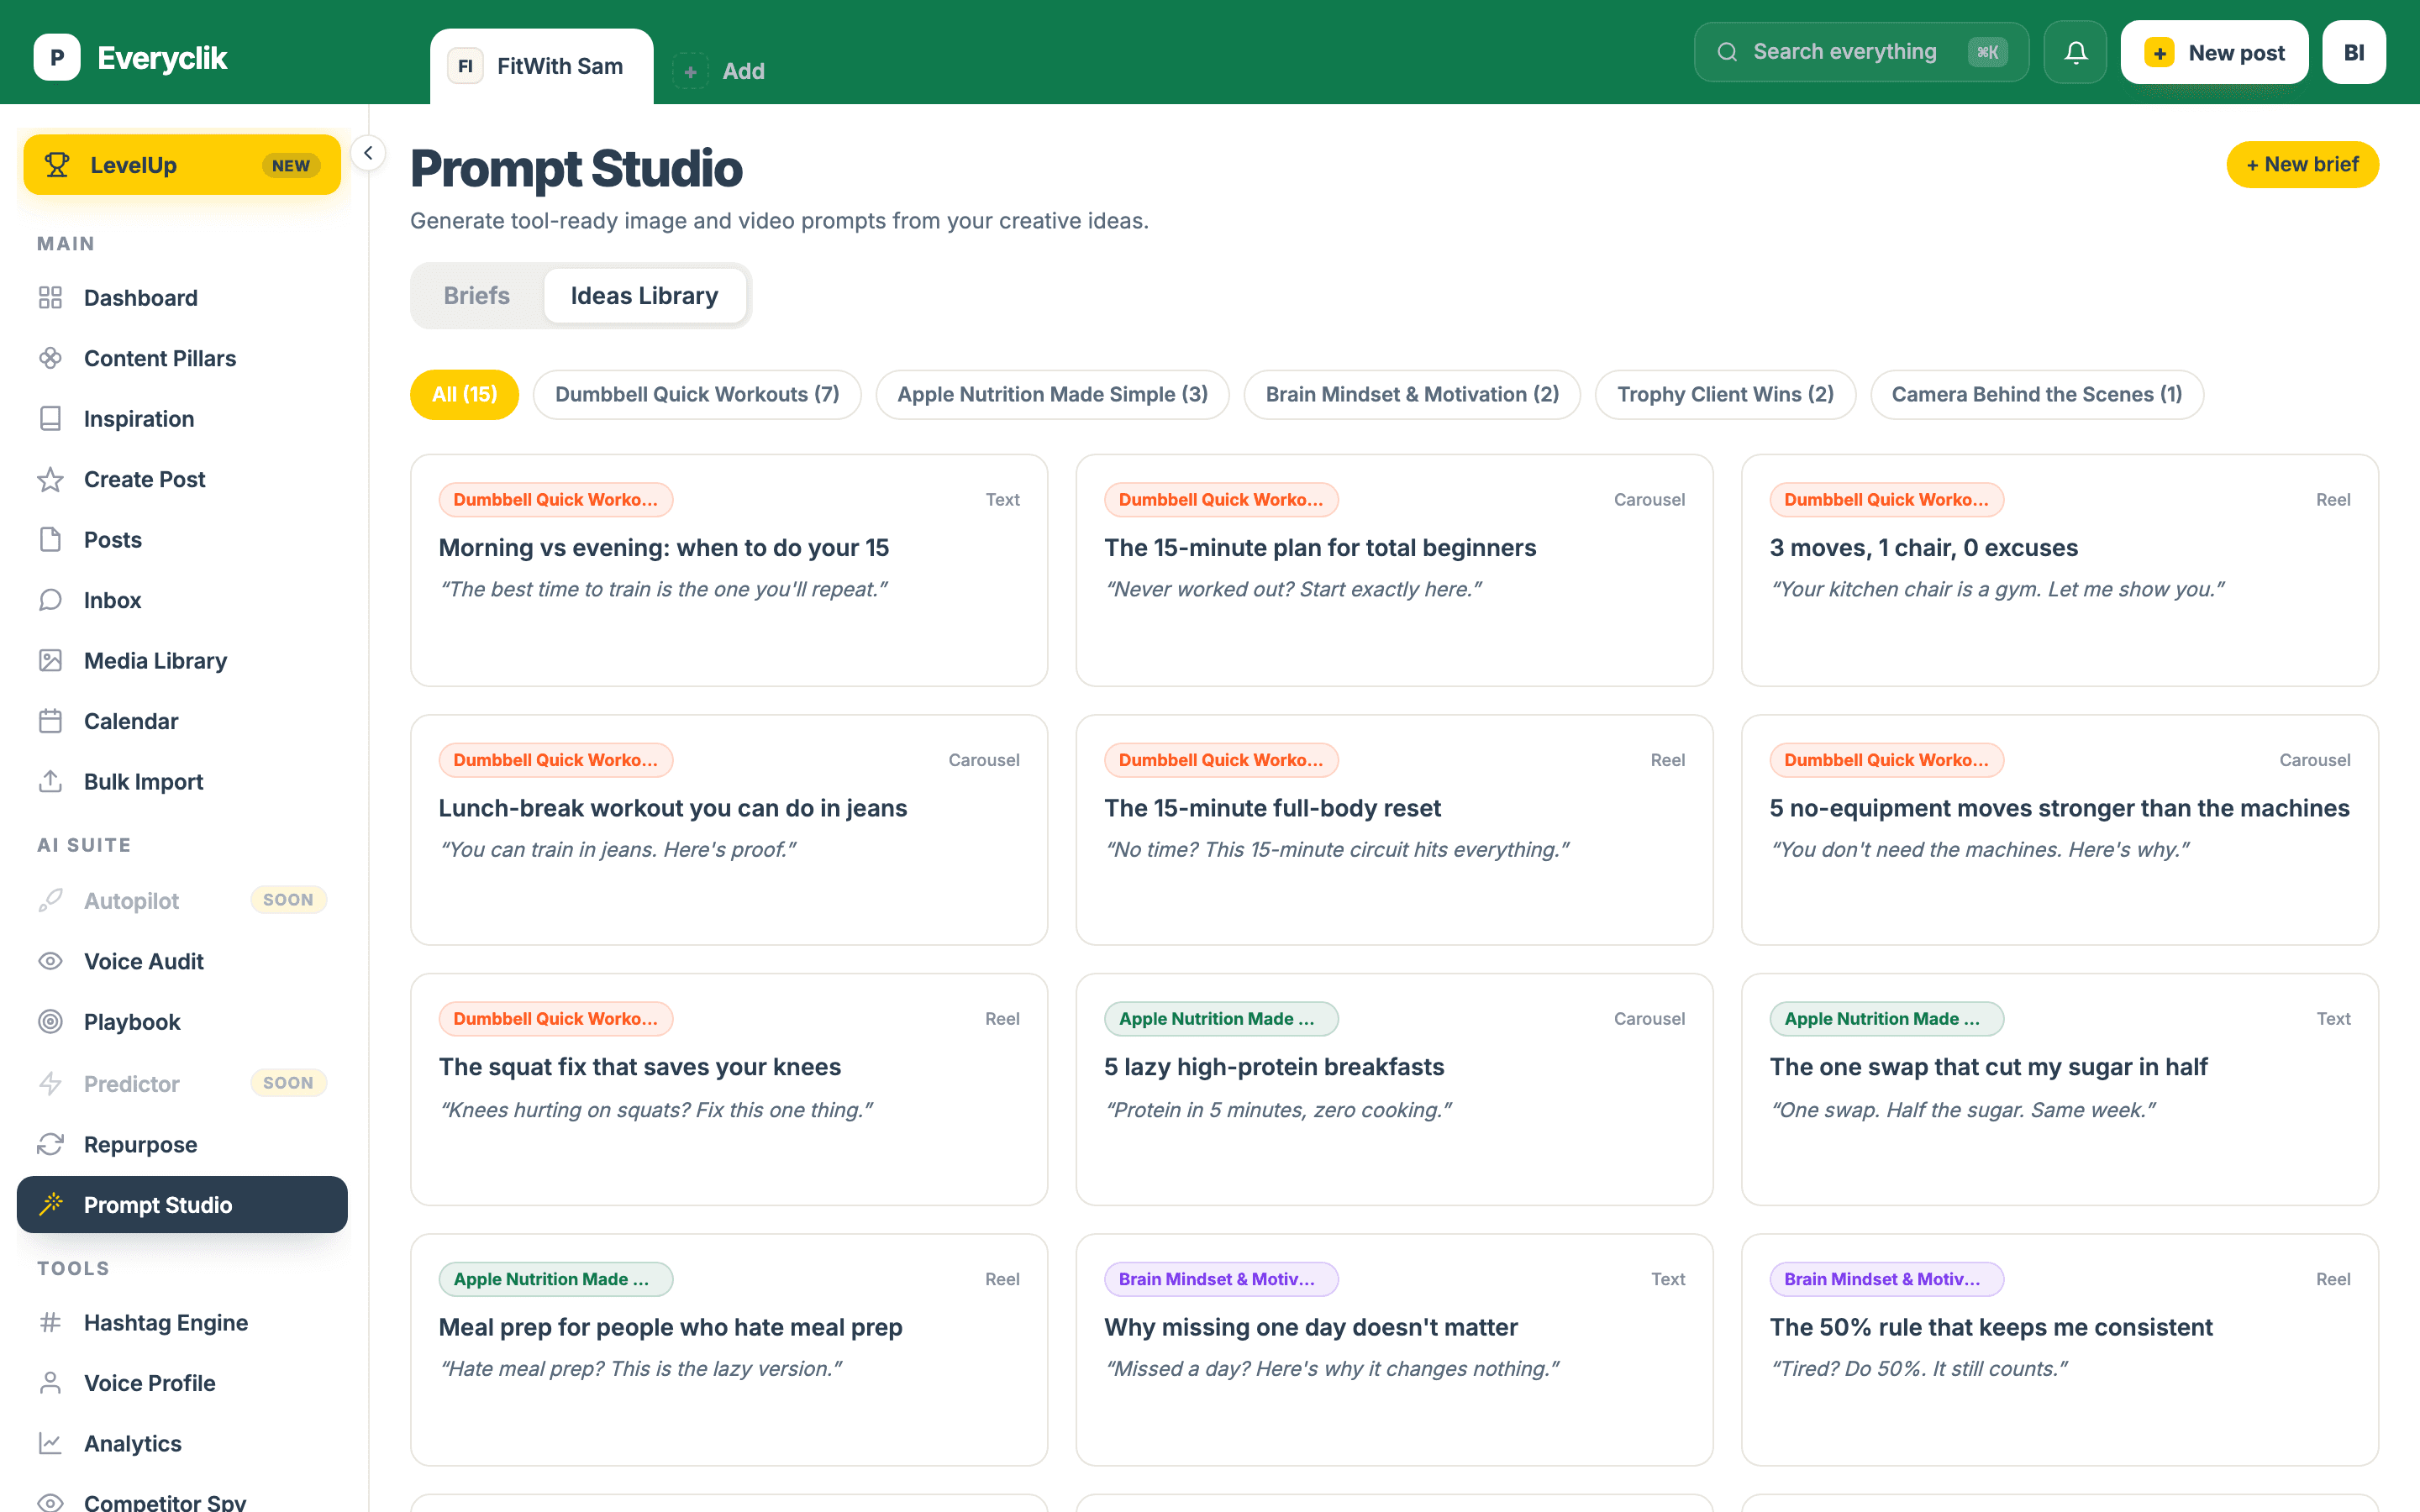Click the Predictor lightning icon

pyautogui.click(x=50, y=1084)
